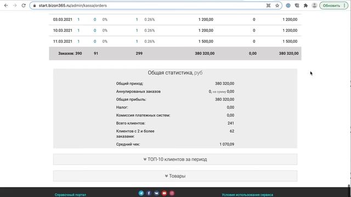This screenshot has width=351, height=197.
Task: Click value 62 for repeat clients
Action: pyautogui.click(x=232, y=131)
